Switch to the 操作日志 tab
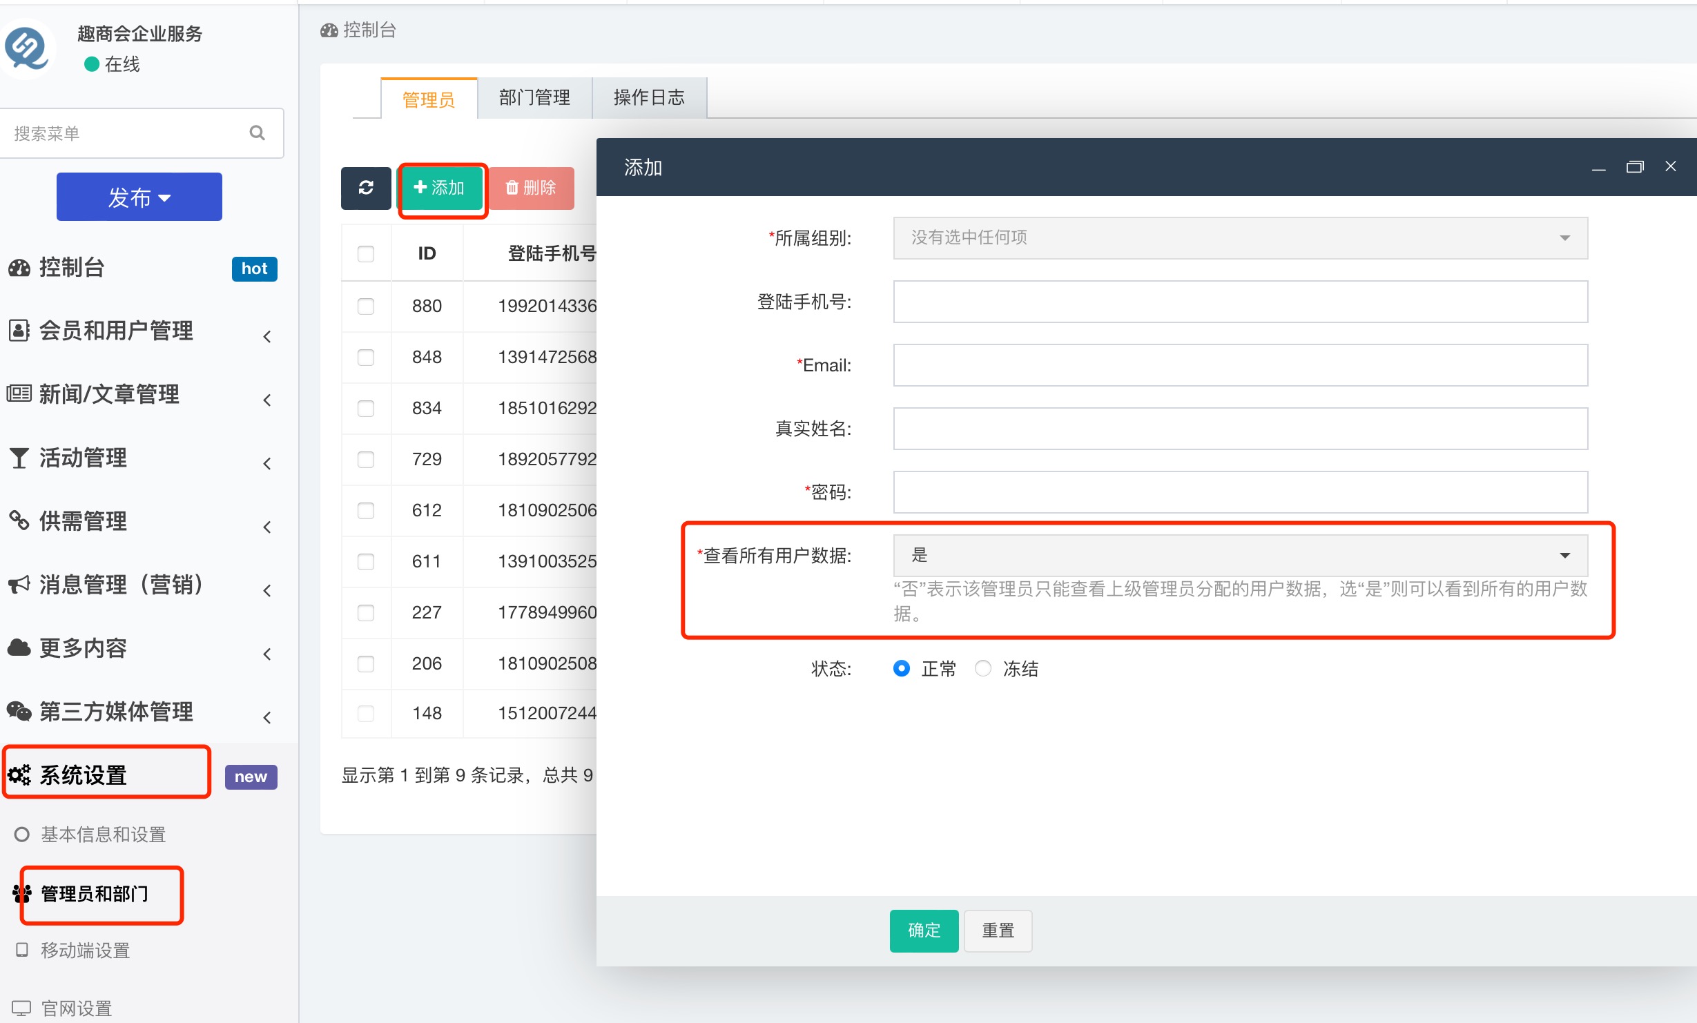This screenshot has height=1023, width=1697. click(649, 98)
